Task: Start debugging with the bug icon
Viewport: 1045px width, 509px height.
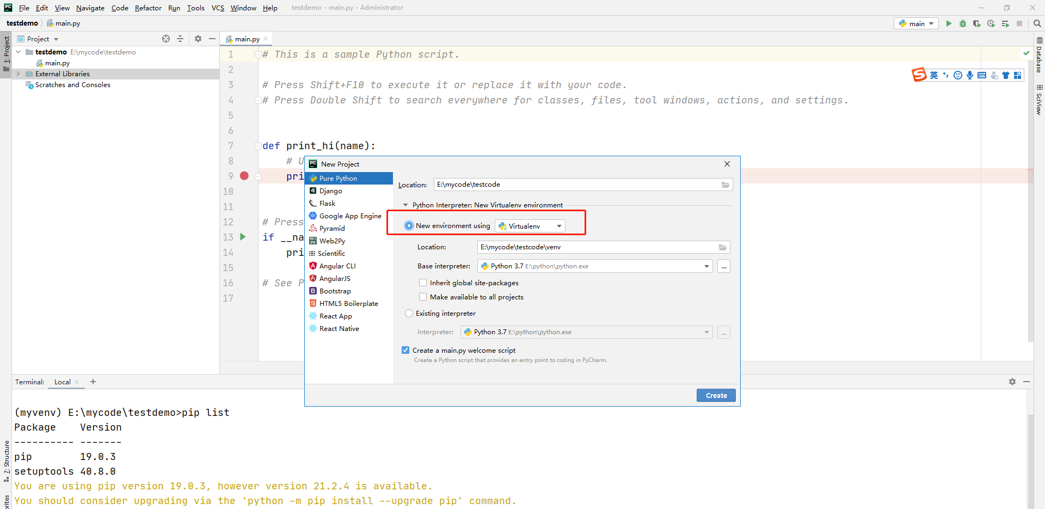Action: pyautogui.click(x=963, y=23)
